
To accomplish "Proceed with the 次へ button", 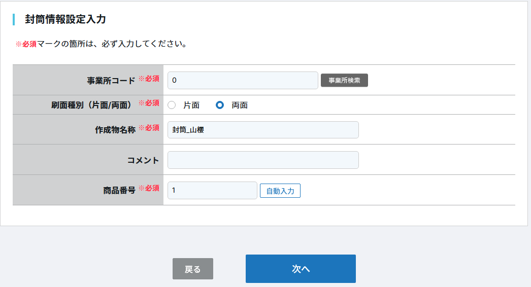I will click(x=301, y=269).
